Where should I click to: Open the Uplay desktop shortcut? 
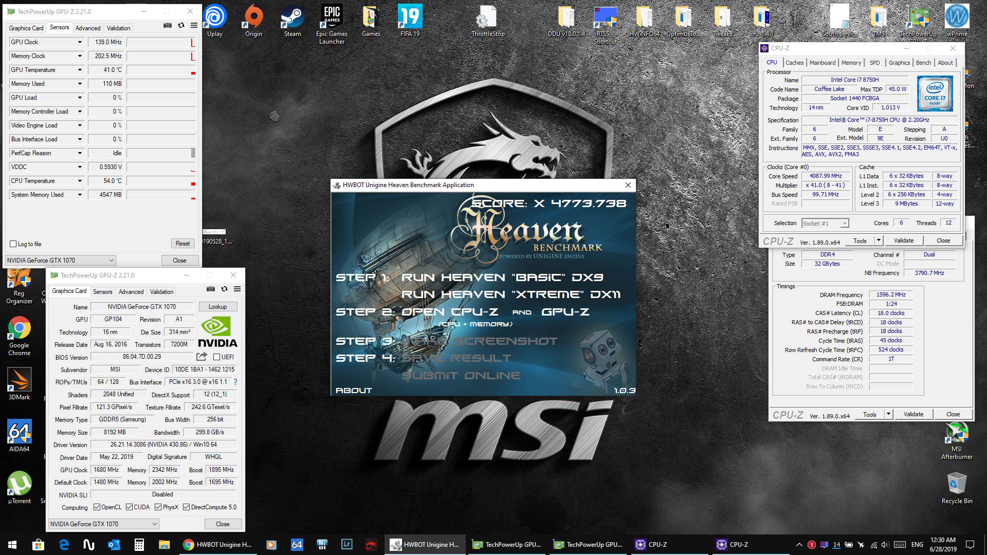[x=215, y=21]
